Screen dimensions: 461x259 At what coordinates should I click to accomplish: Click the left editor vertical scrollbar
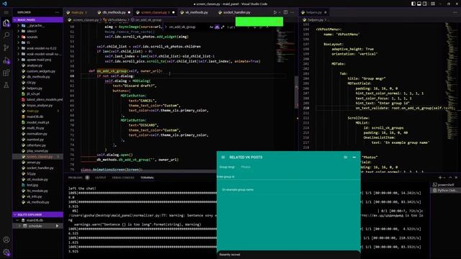coord(296,93)
